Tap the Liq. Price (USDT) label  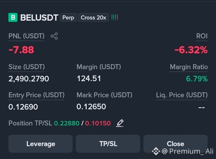tap(182, 95)
